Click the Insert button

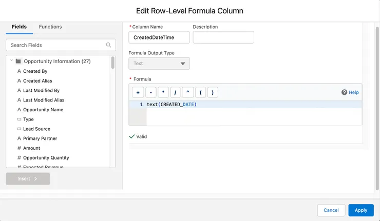point(28,178)
